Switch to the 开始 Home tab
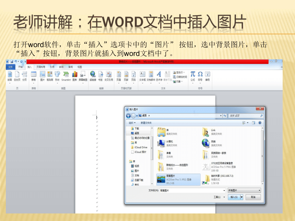This screenshot has width=295, height=221. pyautogui.click(x=20, y=67)
